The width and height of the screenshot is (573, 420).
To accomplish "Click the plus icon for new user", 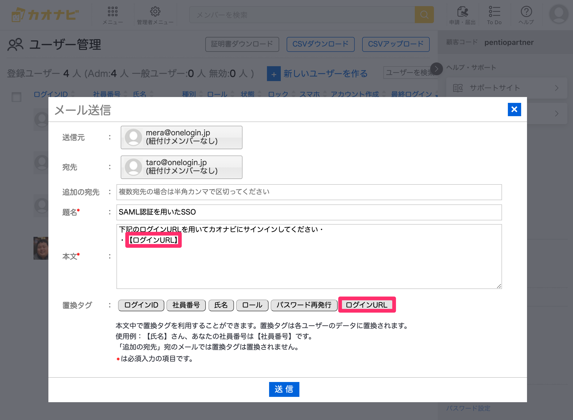I will (274, 74).
